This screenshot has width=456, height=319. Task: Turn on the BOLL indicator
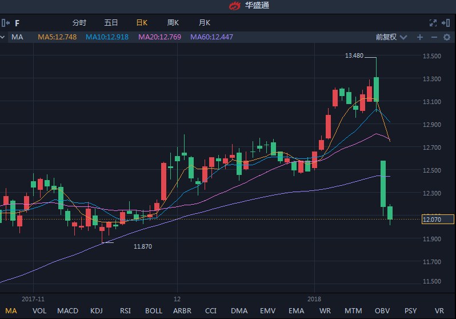pos(154,311)
